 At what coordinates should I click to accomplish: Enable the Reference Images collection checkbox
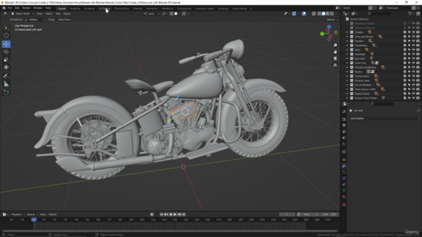click(x=405, y=24)
